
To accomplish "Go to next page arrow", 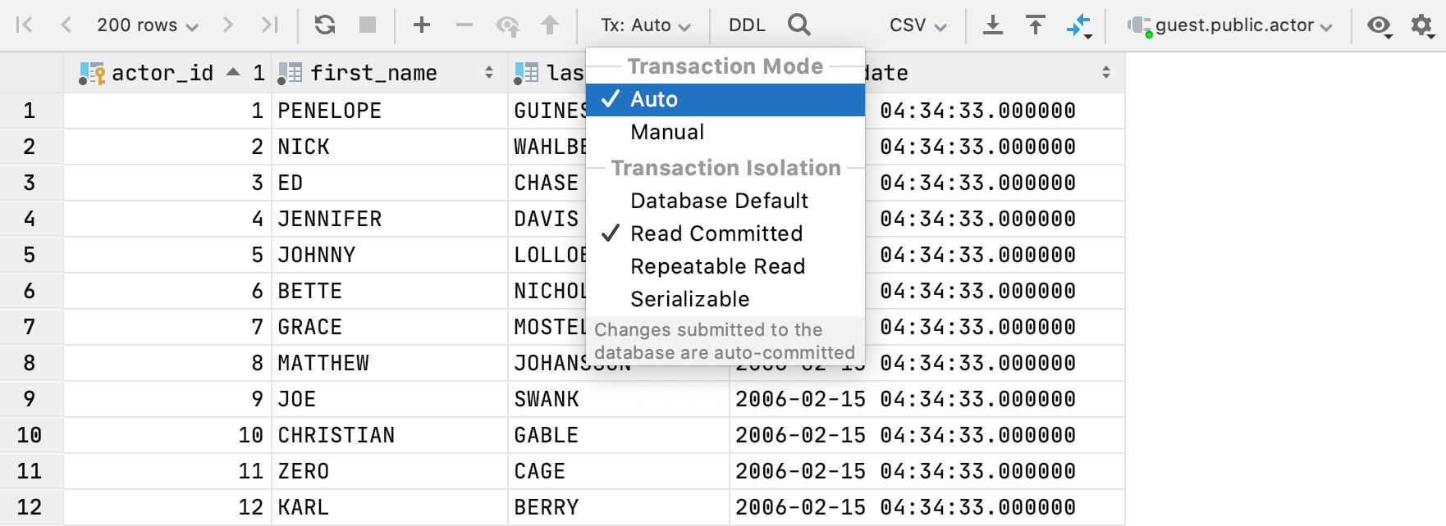I will pos(228,25).
